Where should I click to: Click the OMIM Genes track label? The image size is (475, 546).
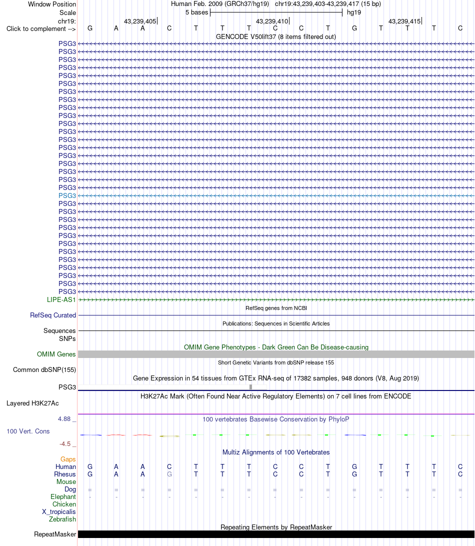(56, 354)
